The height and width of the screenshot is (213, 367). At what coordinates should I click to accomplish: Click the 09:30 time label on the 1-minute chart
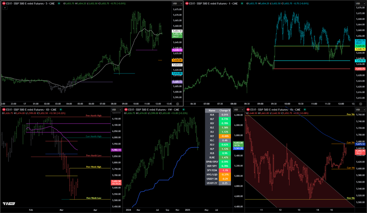point(274,104)
